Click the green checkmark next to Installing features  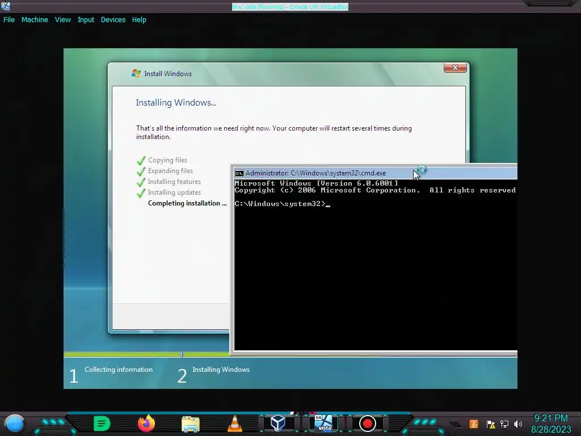[141, 182]
